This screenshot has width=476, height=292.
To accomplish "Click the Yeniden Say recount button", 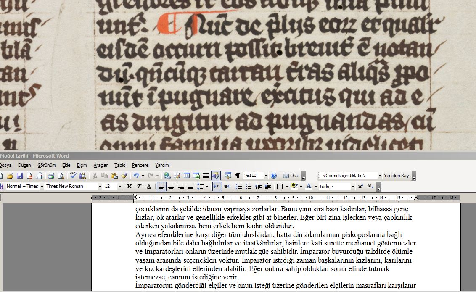I will pyautogui.click(x=396, y=176).
